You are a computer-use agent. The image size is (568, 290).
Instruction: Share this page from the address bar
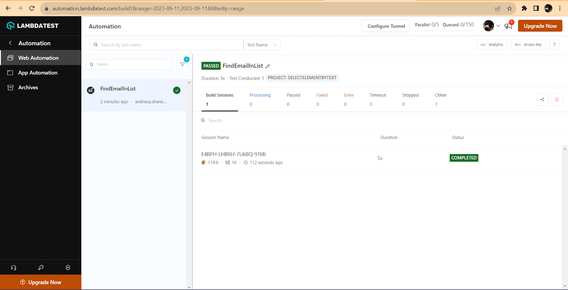click(498, 8)
